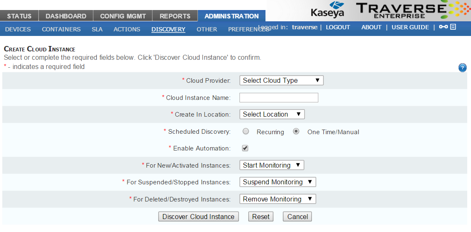Click the Logout link
471x232 pixels.
click(338, 27)
